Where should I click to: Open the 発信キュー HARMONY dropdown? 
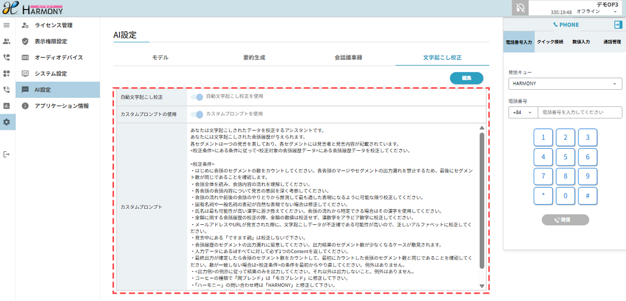[565, 83]
